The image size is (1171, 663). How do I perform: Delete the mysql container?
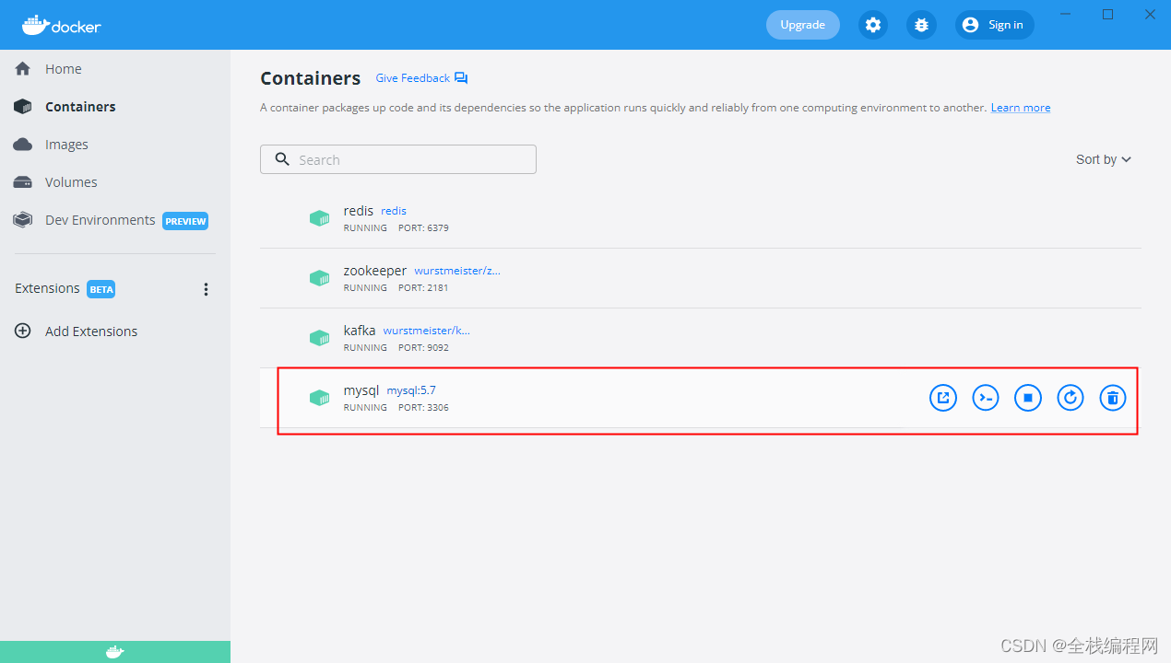click(1113, 398)
